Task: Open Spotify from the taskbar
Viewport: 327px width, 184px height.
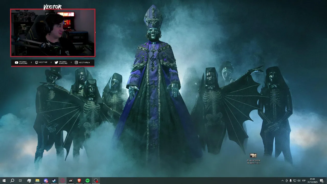Action: [x=87, y=181]
